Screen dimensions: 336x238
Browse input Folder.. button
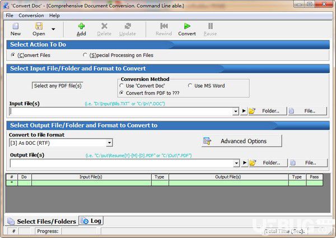(267, 111)
